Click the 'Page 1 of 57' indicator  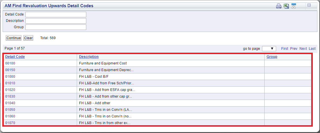[x=15, y=48]
